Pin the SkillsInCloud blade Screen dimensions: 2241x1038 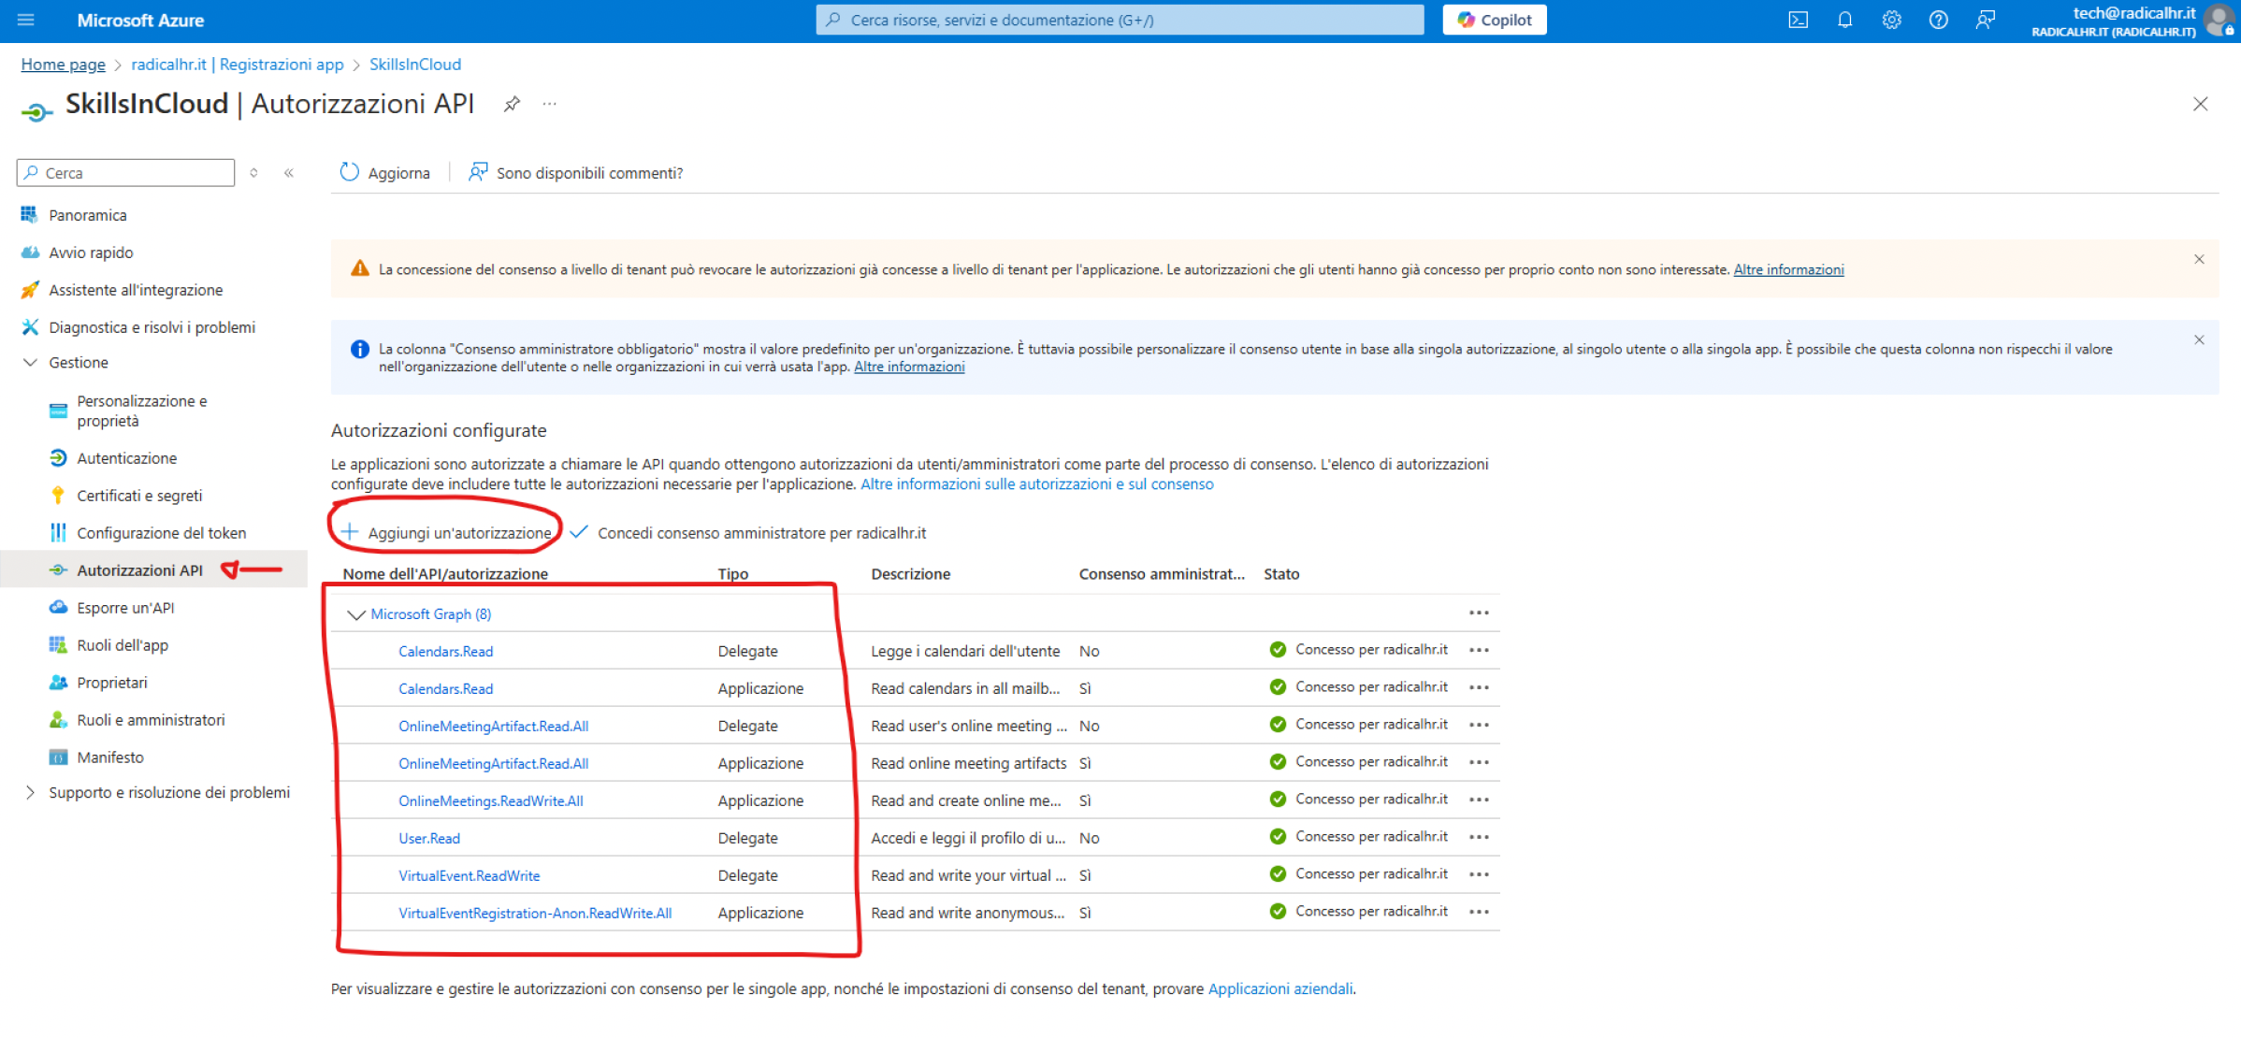click(x=512, y=104)
